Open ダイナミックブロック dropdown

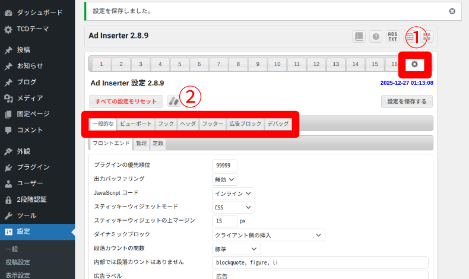pos(268,235)
